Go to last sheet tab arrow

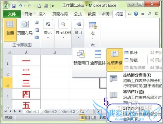click(x=20, y=111)
